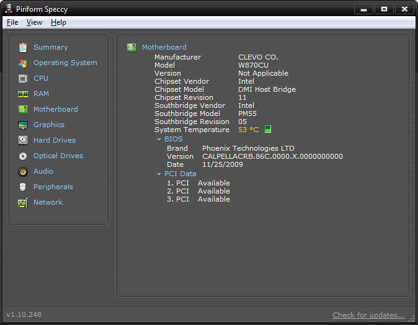The height and width of the screenshot is (325, 418).
Task: Click the RAM stick icon
Action: [x=23, y=94]
